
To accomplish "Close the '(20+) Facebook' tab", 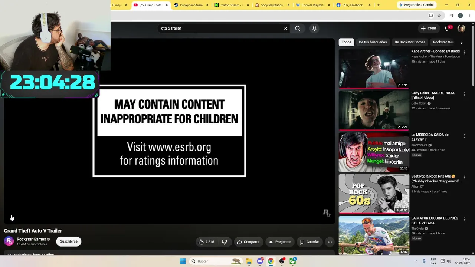I will point(370,5).
